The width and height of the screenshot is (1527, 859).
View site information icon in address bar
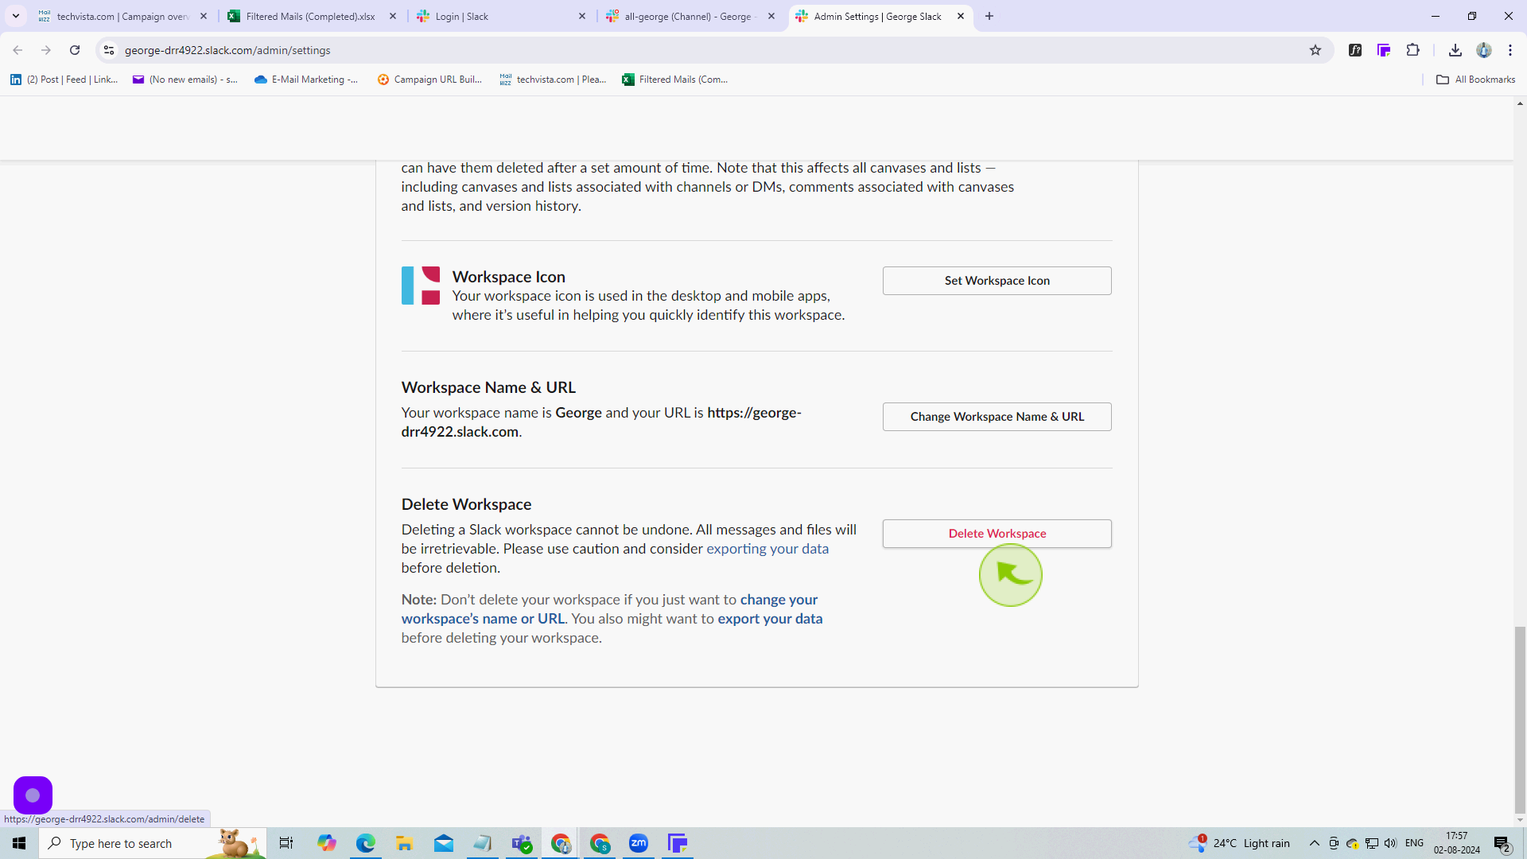click(x=109, y=50)
